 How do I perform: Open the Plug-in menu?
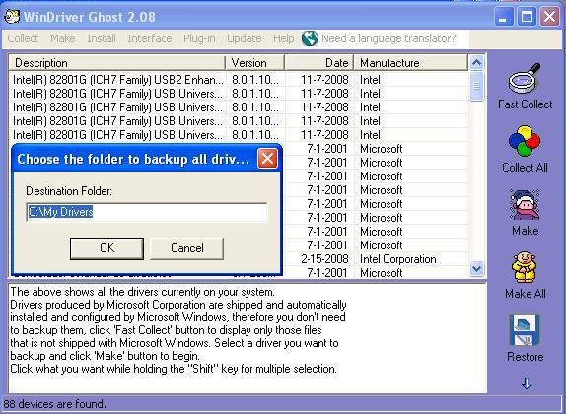pos(199,38)
